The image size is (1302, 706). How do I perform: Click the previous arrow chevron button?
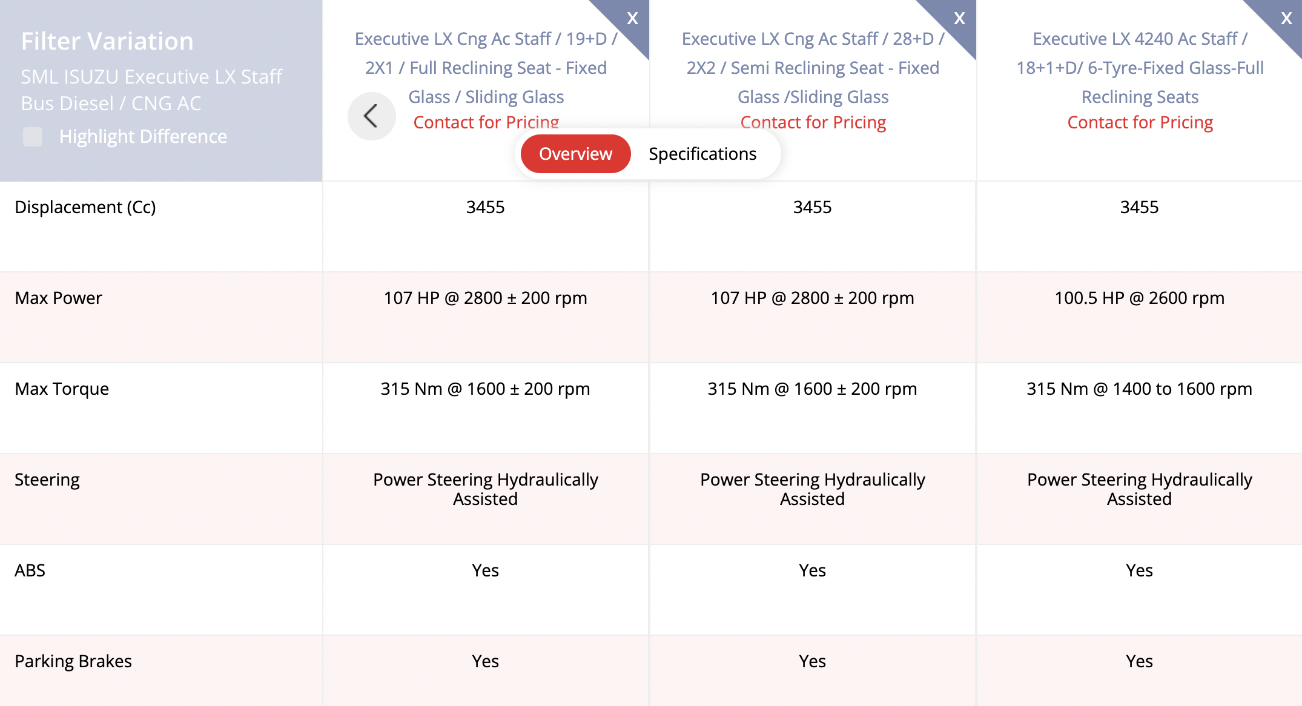point(371,116)
